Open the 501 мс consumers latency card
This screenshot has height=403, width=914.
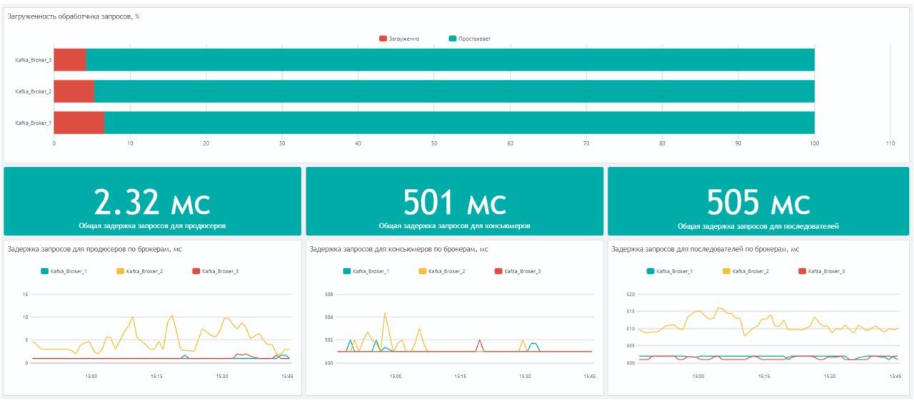click(454, 202)
